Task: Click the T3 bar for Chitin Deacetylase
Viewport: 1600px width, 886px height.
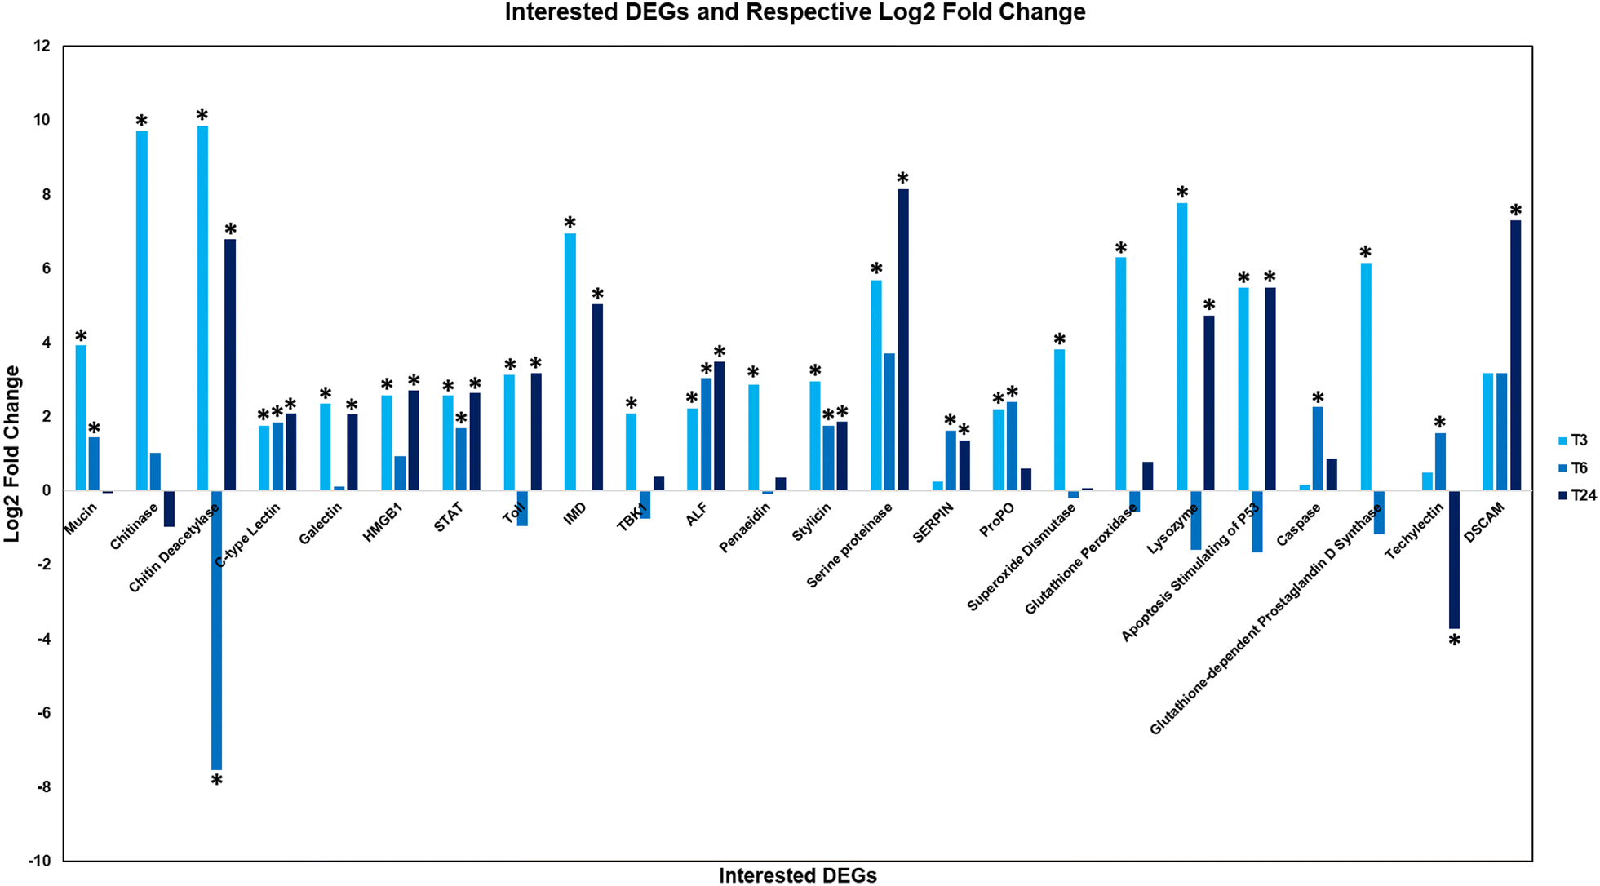Action: [x=202, y=308]
